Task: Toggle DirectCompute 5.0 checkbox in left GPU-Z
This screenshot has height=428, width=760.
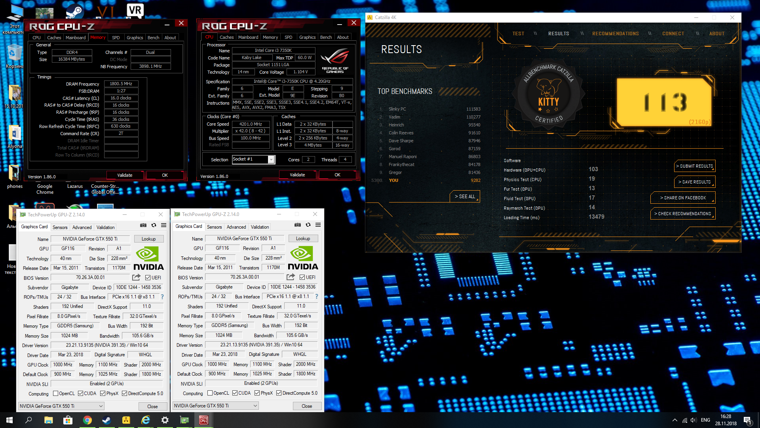Action: (124, 394)
